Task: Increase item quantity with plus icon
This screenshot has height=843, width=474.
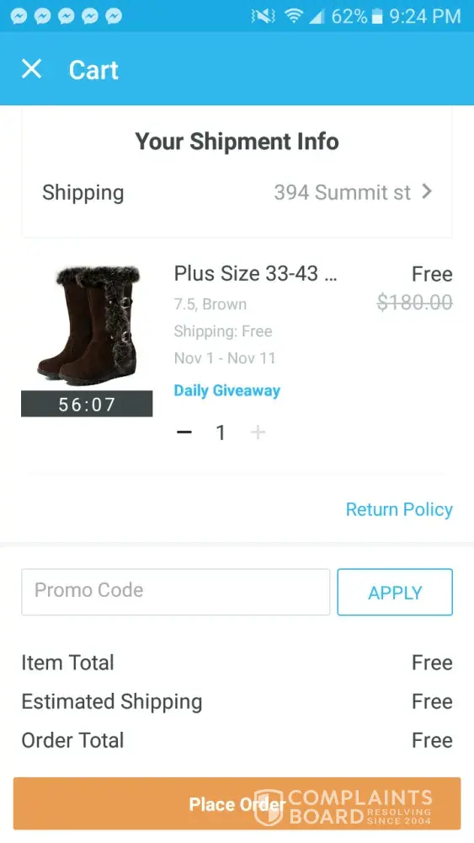Action: (258, 432)
